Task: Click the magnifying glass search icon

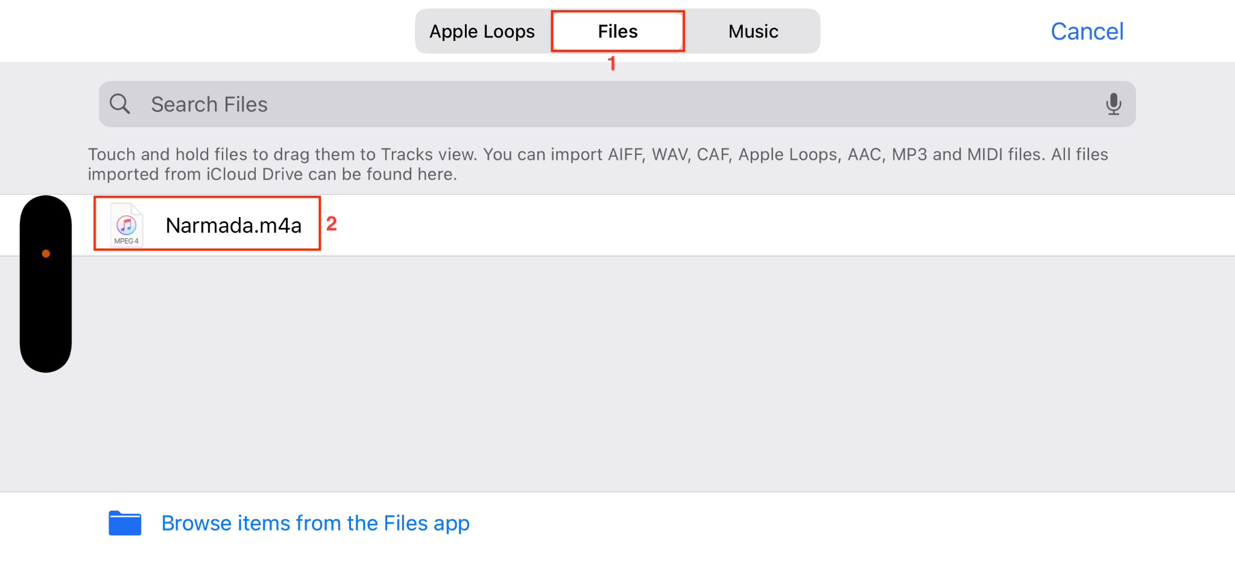Action: click(120, 104)
